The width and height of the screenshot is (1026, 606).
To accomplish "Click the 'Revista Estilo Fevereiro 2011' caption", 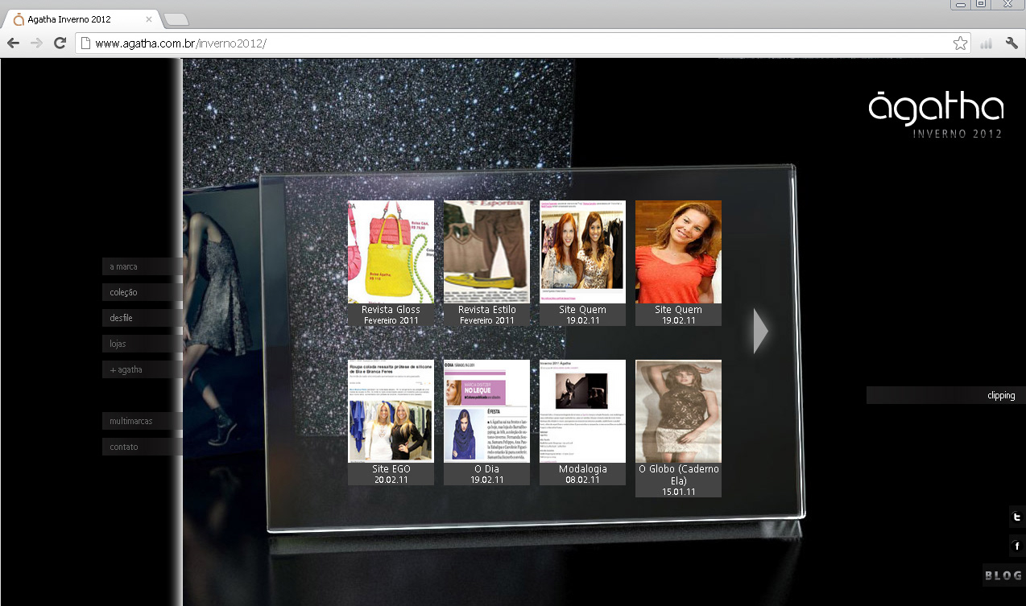I will (x=486, y=315).
